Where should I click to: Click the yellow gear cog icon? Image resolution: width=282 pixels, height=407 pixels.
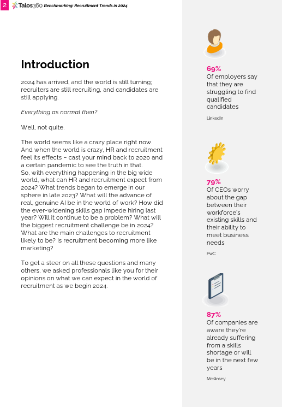coord(217,157)
